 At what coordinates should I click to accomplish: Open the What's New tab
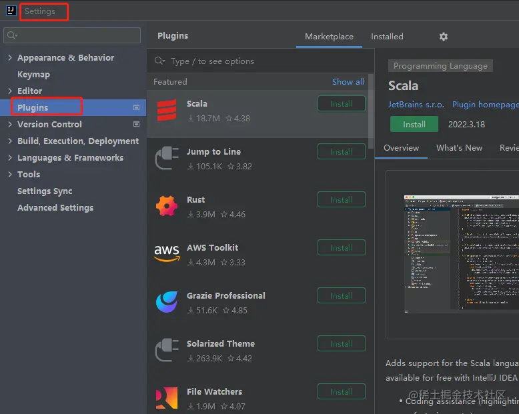pyautogui.click(x=459, y=148)
